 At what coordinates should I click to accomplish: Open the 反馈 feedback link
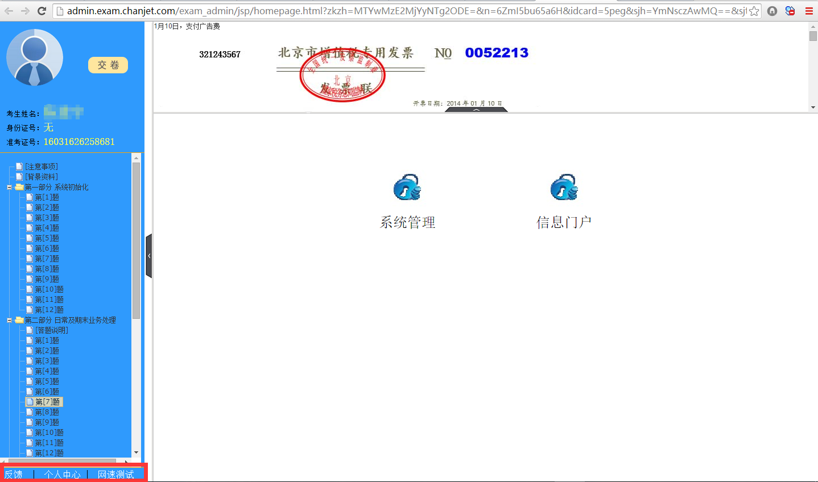pyautogui.click(x=14, y=474)
